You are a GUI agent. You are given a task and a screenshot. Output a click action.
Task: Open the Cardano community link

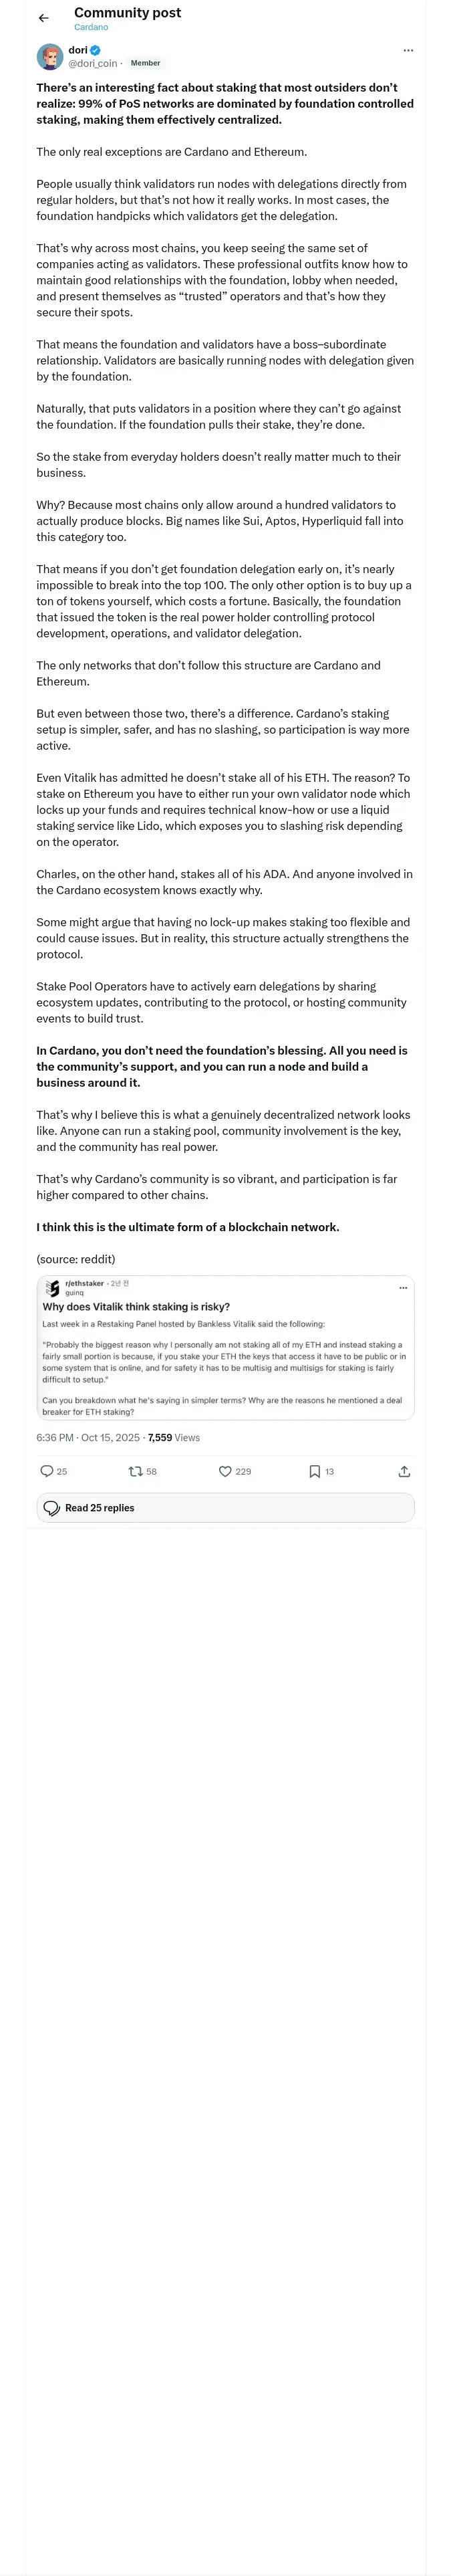91,27
